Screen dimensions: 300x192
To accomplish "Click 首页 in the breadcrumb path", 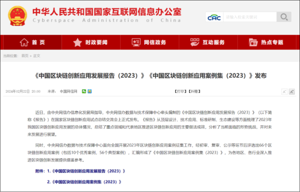I will click(25, 56).
